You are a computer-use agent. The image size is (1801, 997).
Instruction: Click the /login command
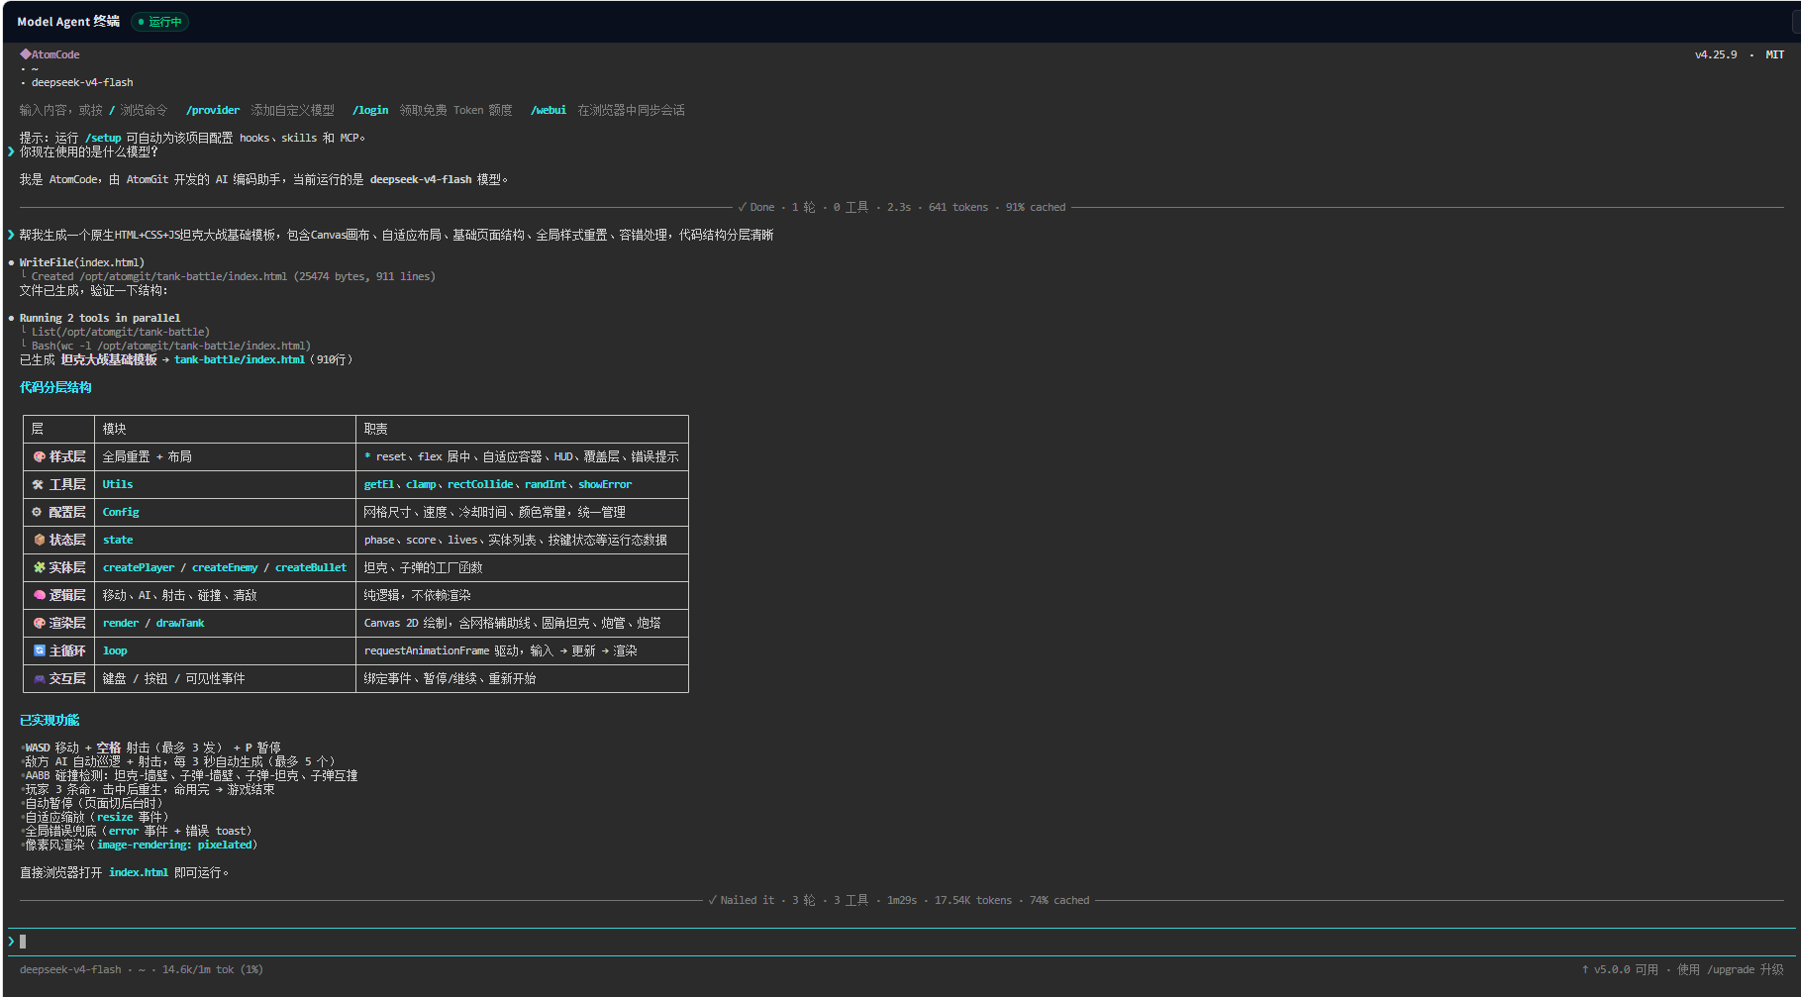click(x=369, y=110)
